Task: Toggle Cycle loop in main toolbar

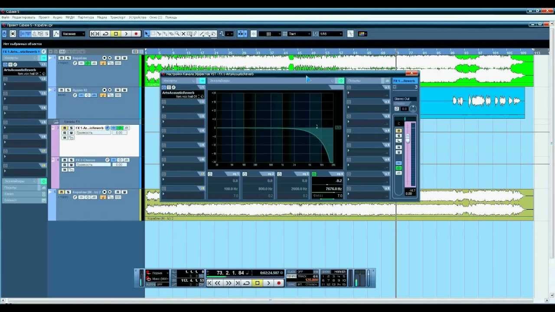Action: pos(105,34)
